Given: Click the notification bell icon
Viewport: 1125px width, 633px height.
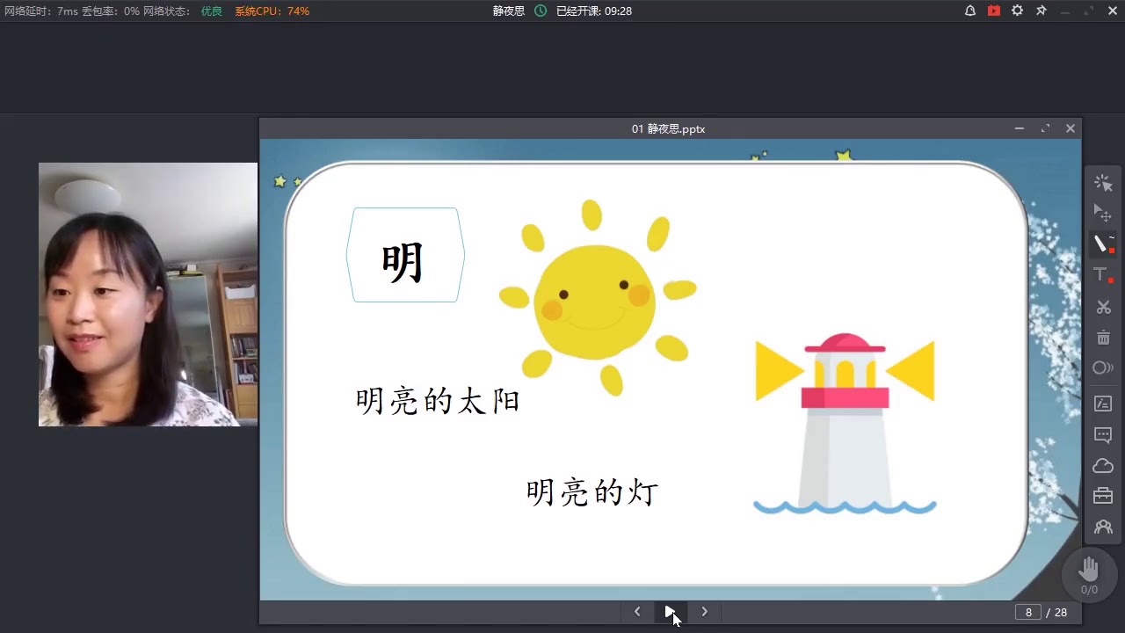Looking at the screenshot, I should tap(970, 11).
